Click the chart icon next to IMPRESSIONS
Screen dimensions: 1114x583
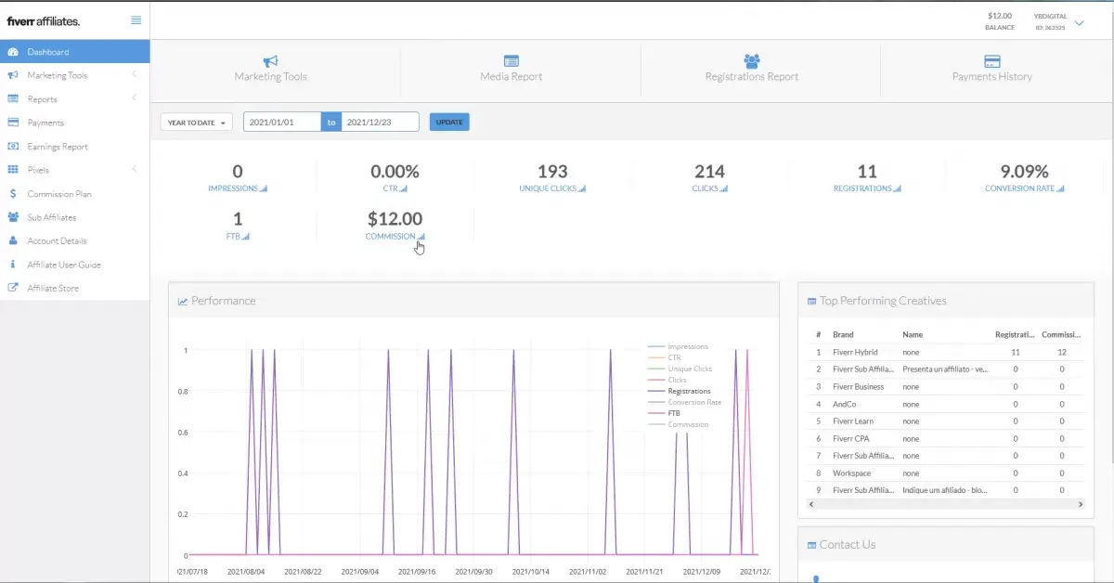264,188
